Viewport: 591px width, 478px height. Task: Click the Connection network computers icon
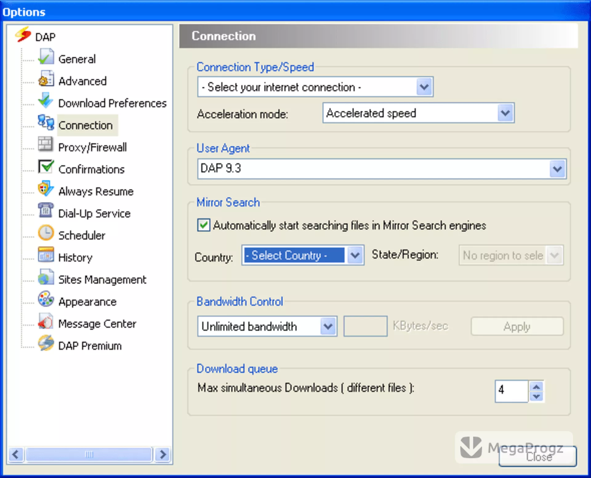point(46,123)
